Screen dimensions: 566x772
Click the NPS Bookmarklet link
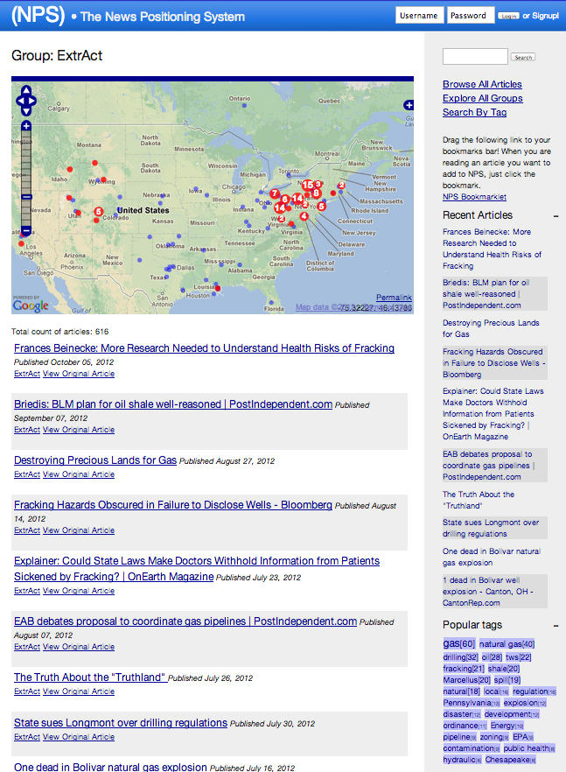pos(474,197)
